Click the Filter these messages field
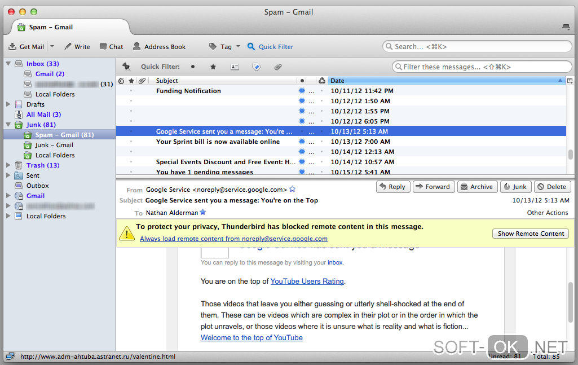The width and height of the screenshot is (578, 365). click(x=482, y=67)
